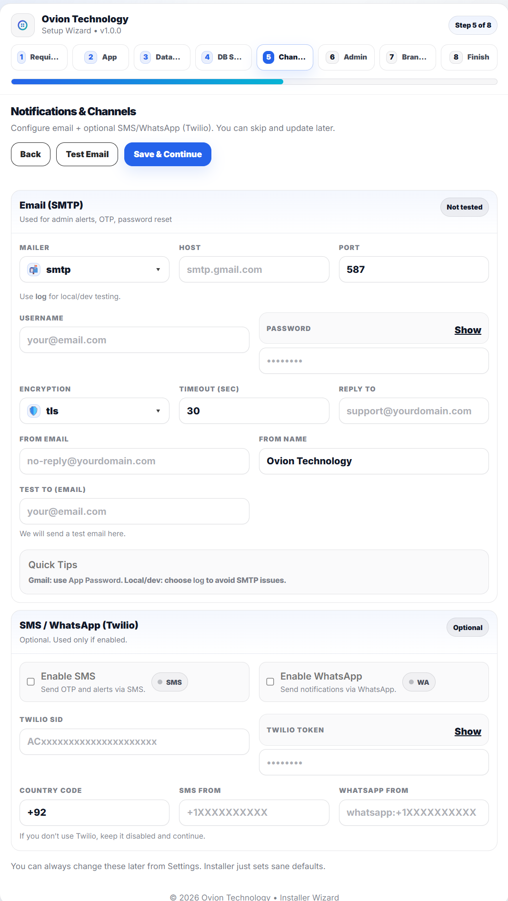
Task: Click the Not tested status badge
Action: (x=464, y=207)
